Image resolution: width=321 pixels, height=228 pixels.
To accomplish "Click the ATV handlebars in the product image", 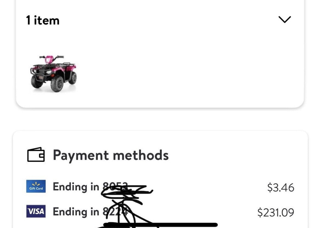I will pos(51,58).
